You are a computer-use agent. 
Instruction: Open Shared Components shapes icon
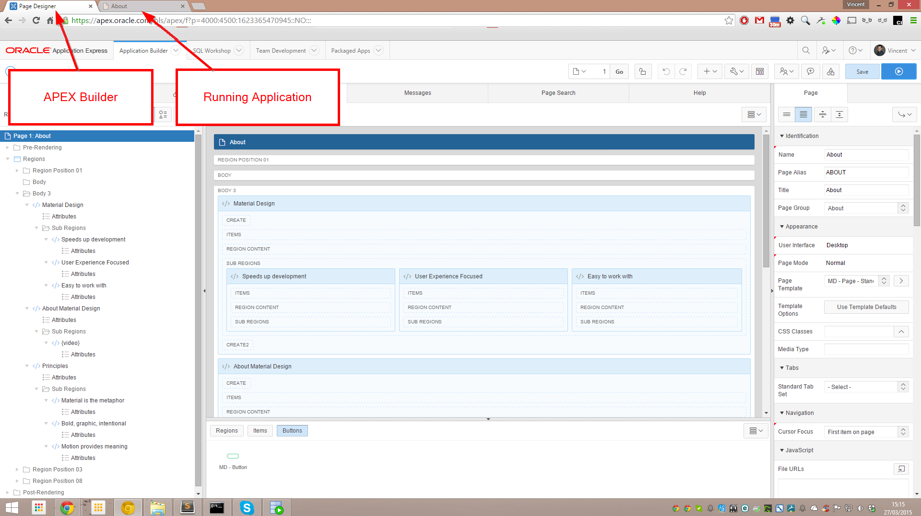tap(830, 71)
